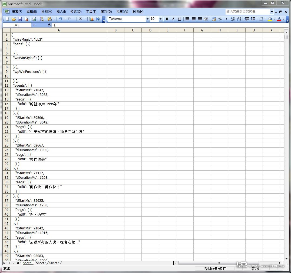
Task: Open the 格式(O) Format menu
Action: click(x=76, y=12)
